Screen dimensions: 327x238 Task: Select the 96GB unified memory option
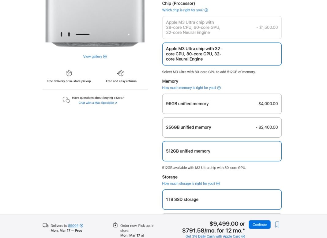tap(222, 104)
